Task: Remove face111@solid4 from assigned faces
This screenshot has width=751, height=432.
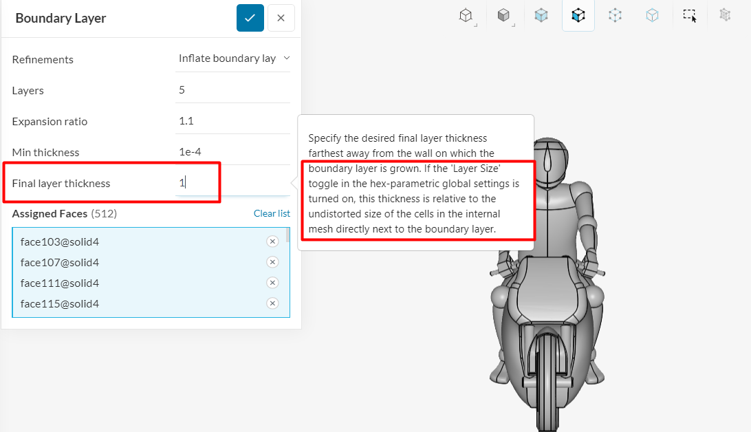Action: (x=272, y=283)
